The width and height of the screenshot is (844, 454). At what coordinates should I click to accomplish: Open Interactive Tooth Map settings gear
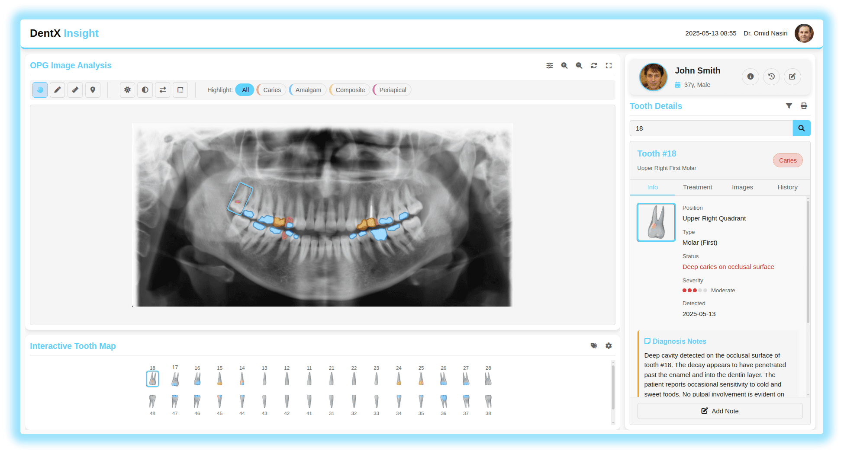[x=609, y=346]
